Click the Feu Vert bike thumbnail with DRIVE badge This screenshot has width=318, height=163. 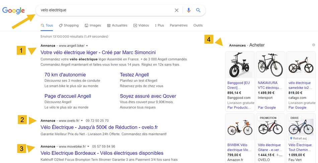301,128
